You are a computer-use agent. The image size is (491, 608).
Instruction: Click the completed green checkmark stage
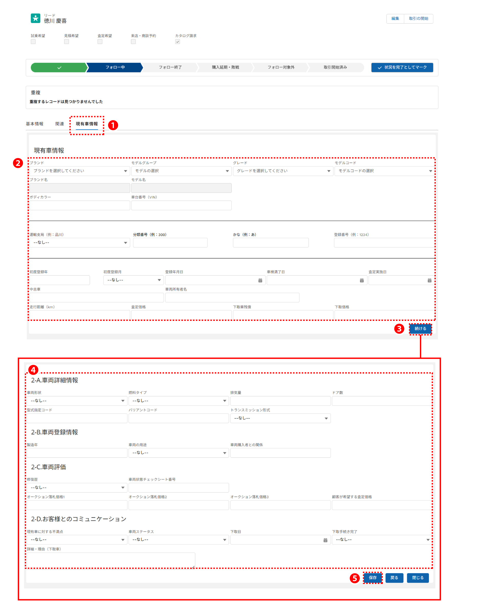coord(59,67)
